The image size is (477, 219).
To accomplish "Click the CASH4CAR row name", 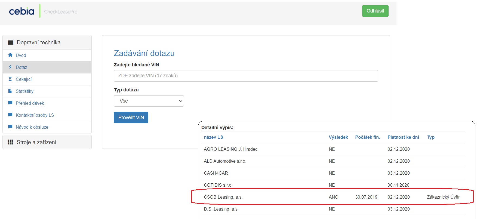I will [x=216, y=173].
